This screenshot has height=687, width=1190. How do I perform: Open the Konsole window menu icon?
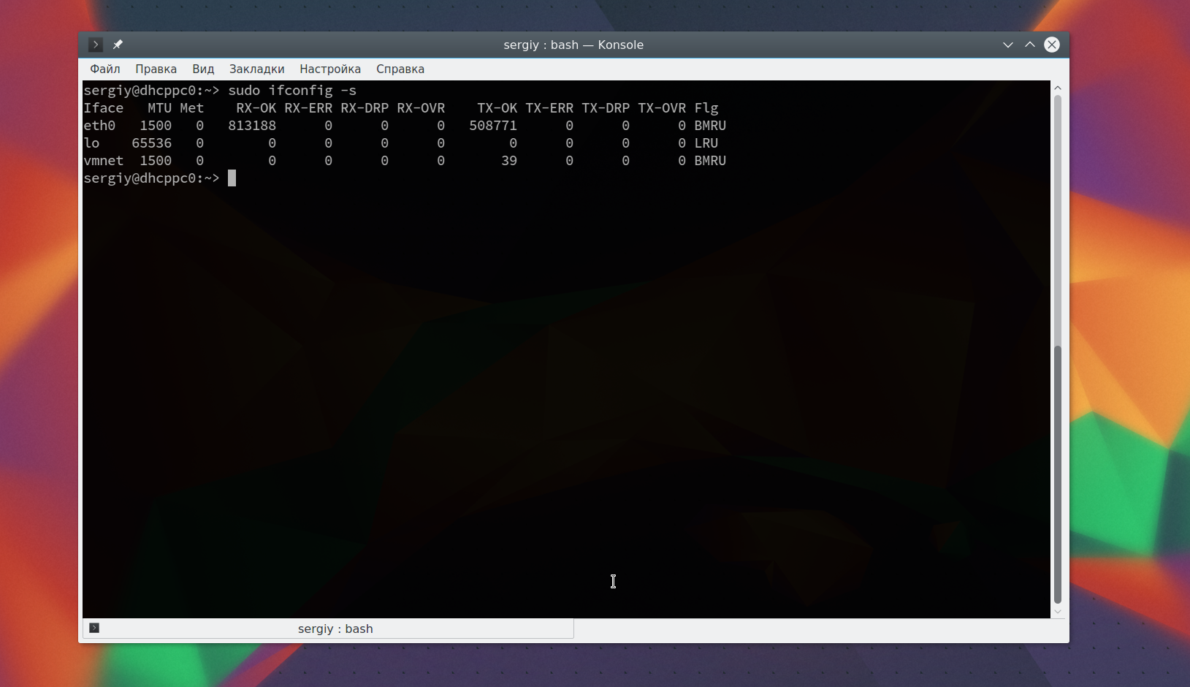click(96, 45)
